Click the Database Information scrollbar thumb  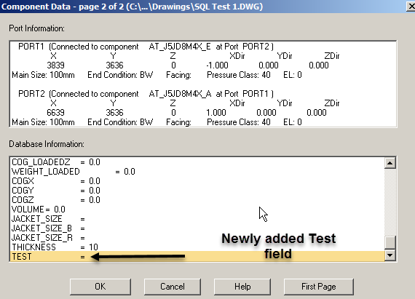tap(390, 242)
